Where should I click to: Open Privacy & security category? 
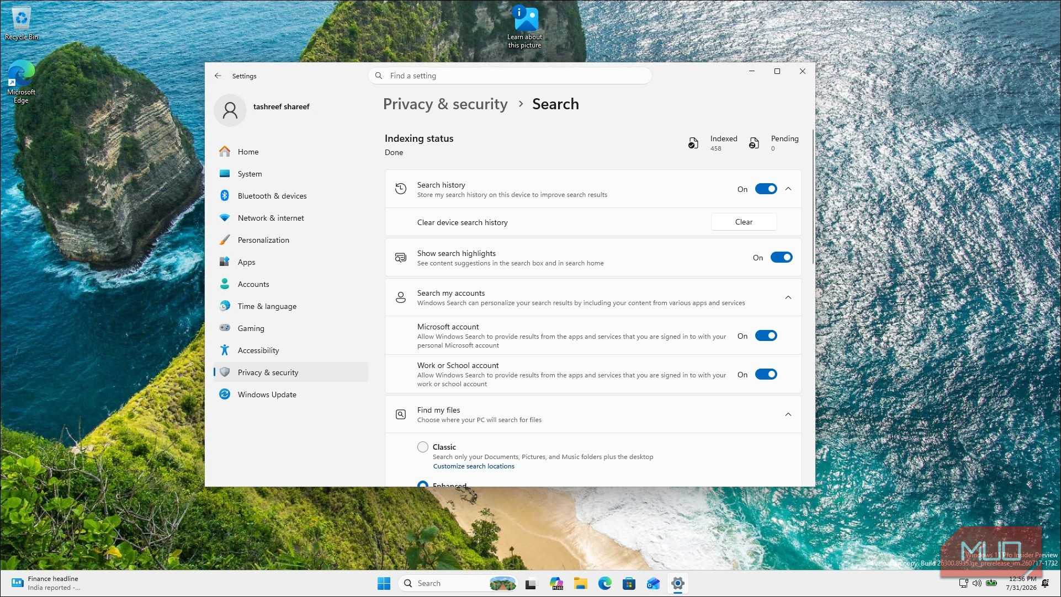click(x=291, y=372)
